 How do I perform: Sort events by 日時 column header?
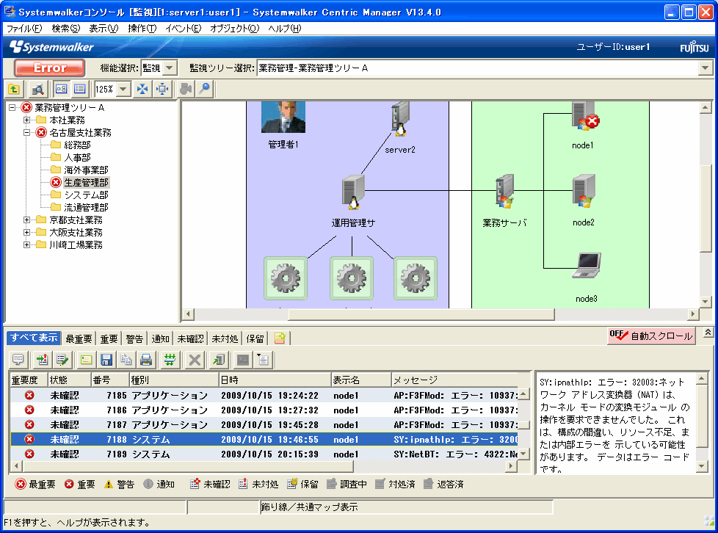[x=275, y=380]
